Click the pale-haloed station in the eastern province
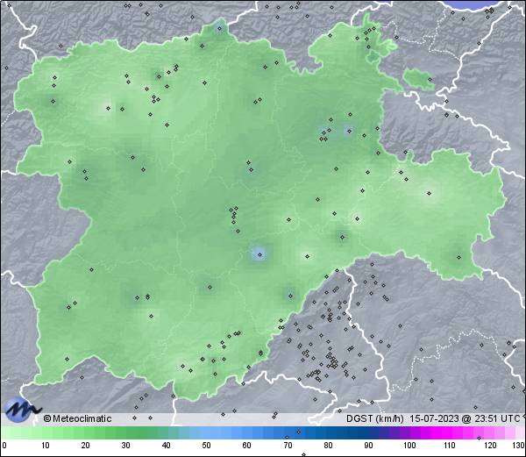 tap(429, 193)
